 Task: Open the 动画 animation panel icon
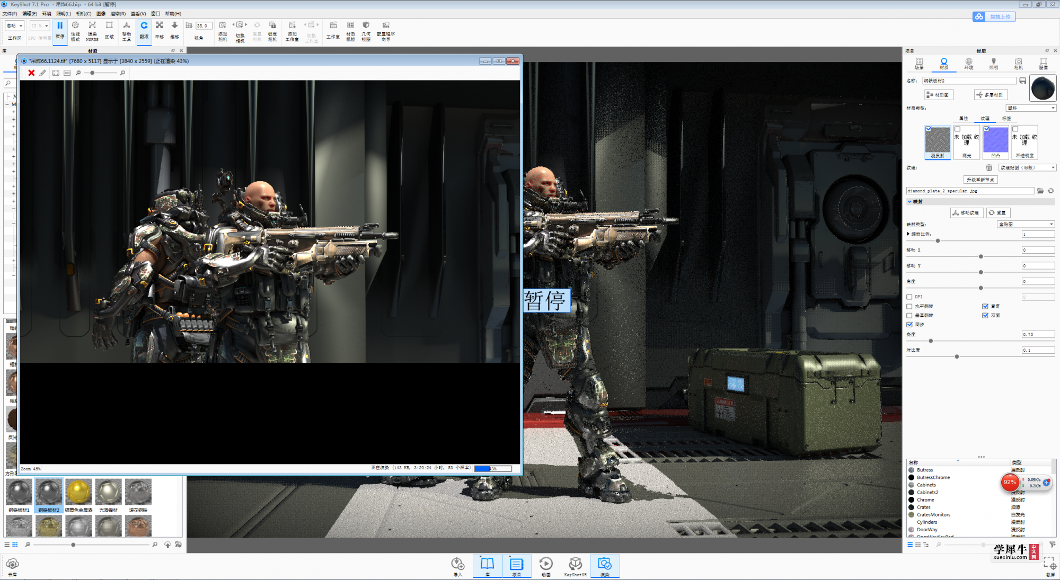tap(546, 566)
